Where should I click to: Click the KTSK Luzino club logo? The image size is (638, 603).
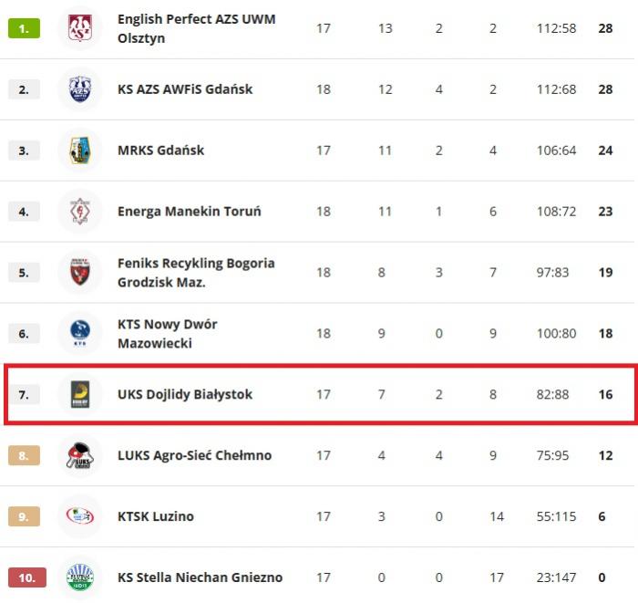pos(79,516)
